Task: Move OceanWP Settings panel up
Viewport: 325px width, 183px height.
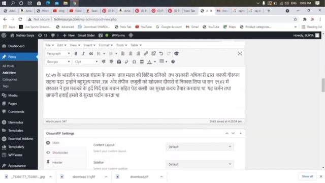Action: click(x=227, y=133)
